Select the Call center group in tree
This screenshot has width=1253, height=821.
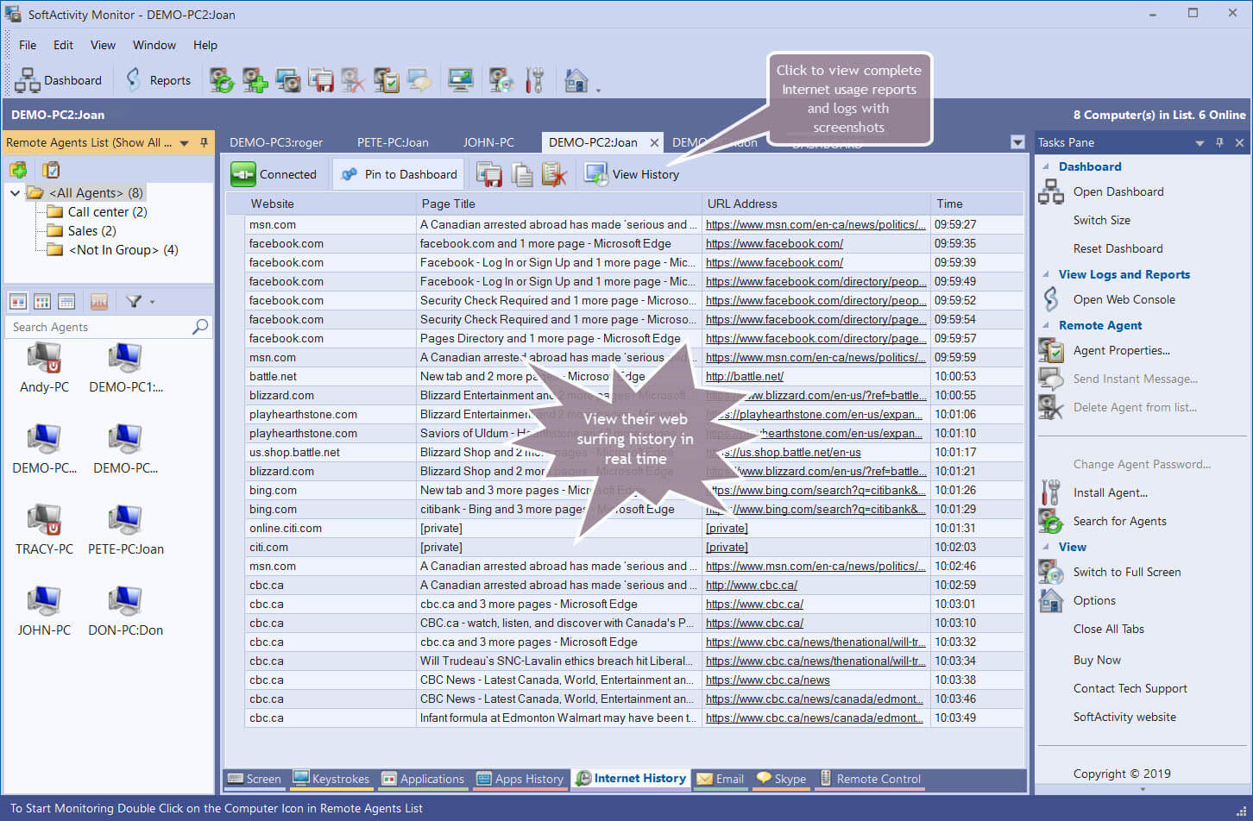pos(107,212)
